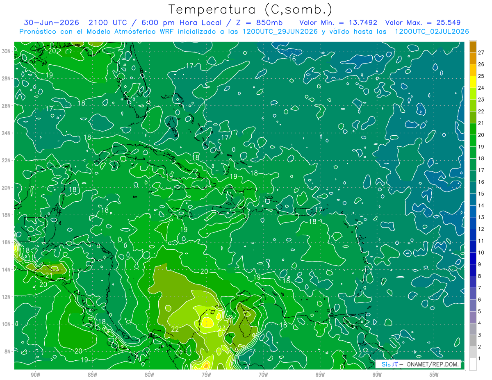Click "Pronóstico con el Modelo Atmósferico WRF" text
This screenshot has width=492, height=380.
[97, 32]
